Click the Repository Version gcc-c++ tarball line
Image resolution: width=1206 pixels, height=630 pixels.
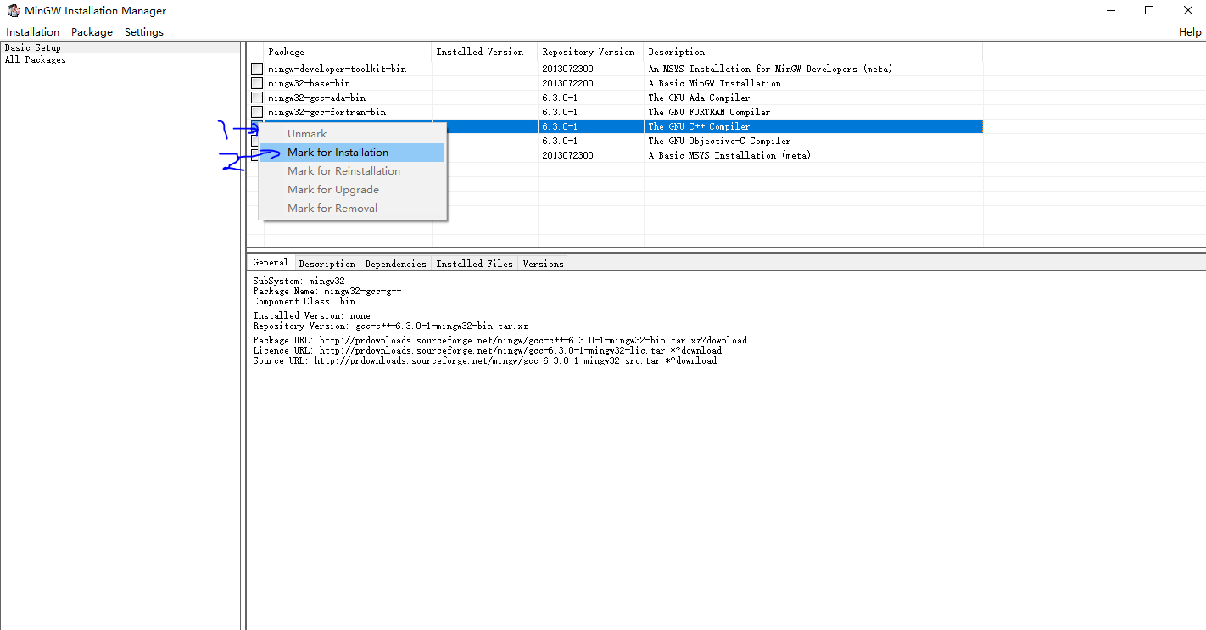(390, 326)
